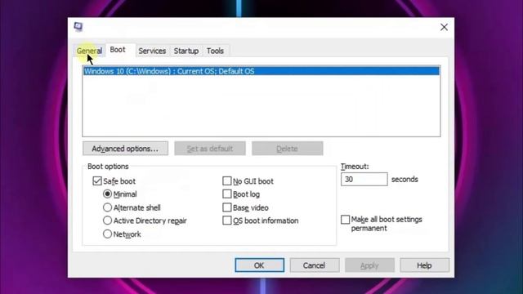This screenshot has height=294, width=523.
Task: Choose Active Directory repair option
Action: [x=107, y=220]
